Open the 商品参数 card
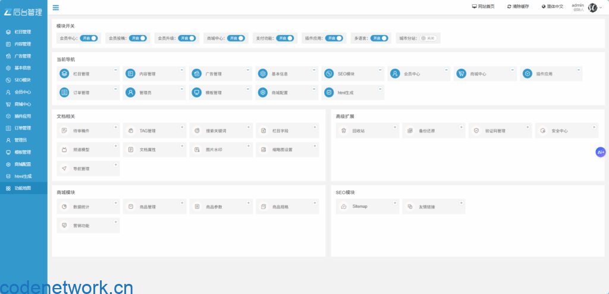The width and height of the screenshot is (609, 294). tap(221, 207)
